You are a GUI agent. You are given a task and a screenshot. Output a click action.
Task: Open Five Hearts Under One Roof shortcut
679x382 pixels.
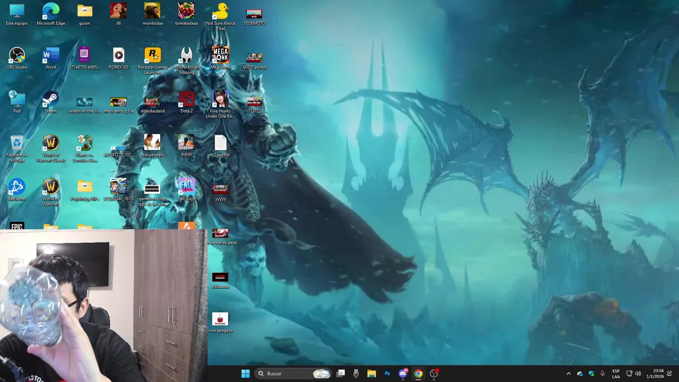[x=220, y=105]
